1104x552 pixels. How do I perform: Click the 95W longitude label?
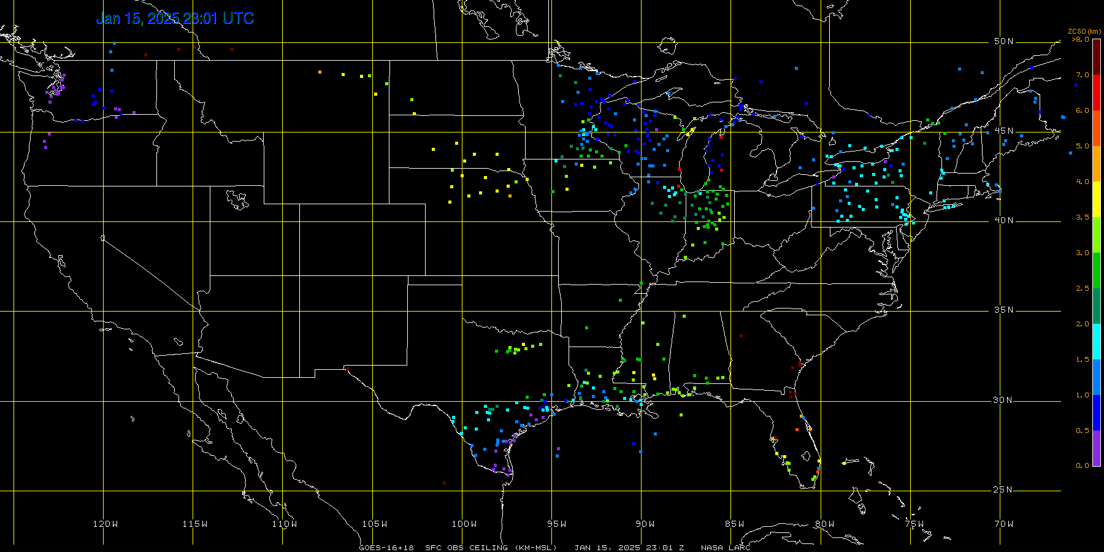[x=557, y=524]
